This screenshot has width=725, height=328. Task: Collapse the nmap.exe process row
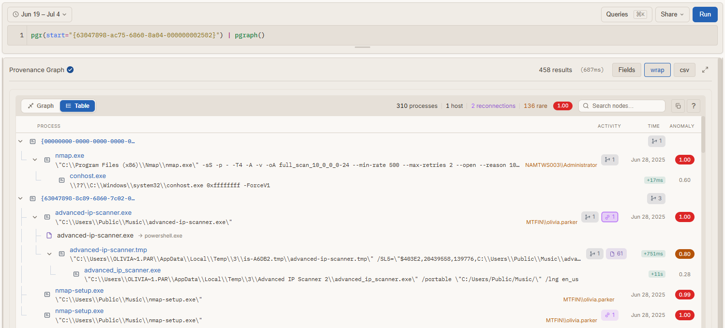[x=35, y=160]
